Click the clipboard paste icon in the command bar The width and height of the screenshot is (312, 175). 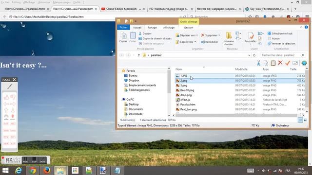[273, 63]
